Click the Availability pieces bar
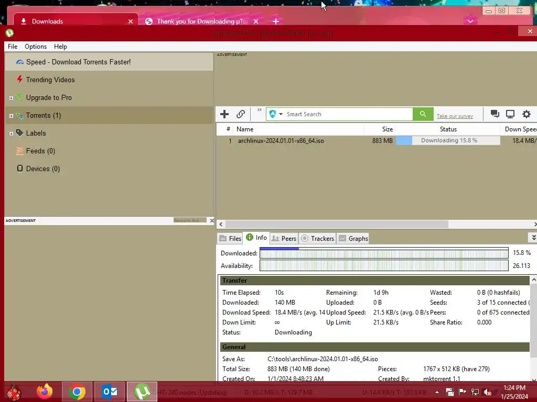 pos(384,265)
